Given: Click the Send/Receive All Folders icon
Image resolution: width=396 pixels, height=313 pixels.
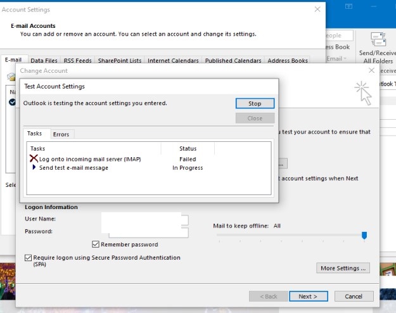Looking at the screenshot, I should pos(380,39).
